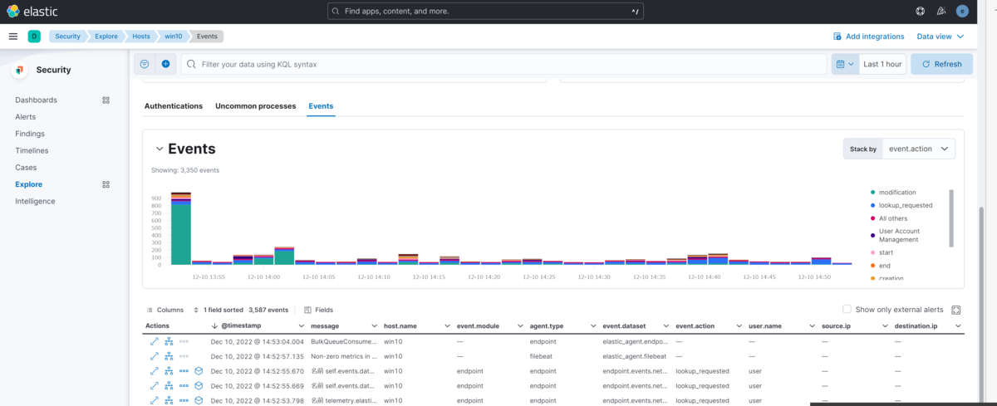Expand details for event 14:53:04.004

point(154,341)
